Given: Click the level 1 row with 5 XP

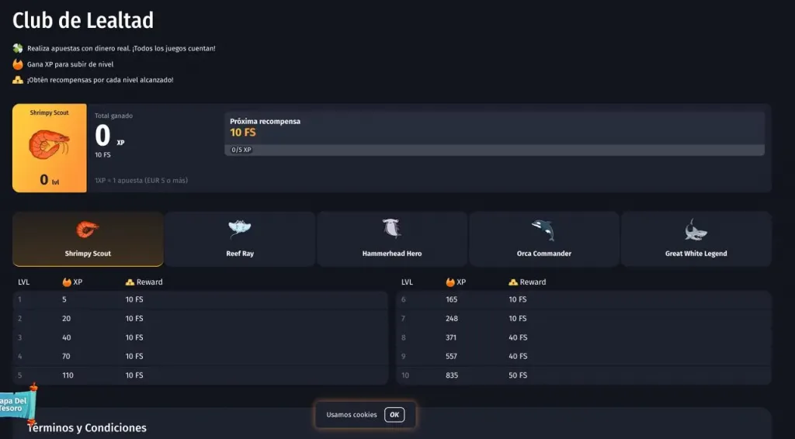Looking at the screenshot, I should 200,299.
